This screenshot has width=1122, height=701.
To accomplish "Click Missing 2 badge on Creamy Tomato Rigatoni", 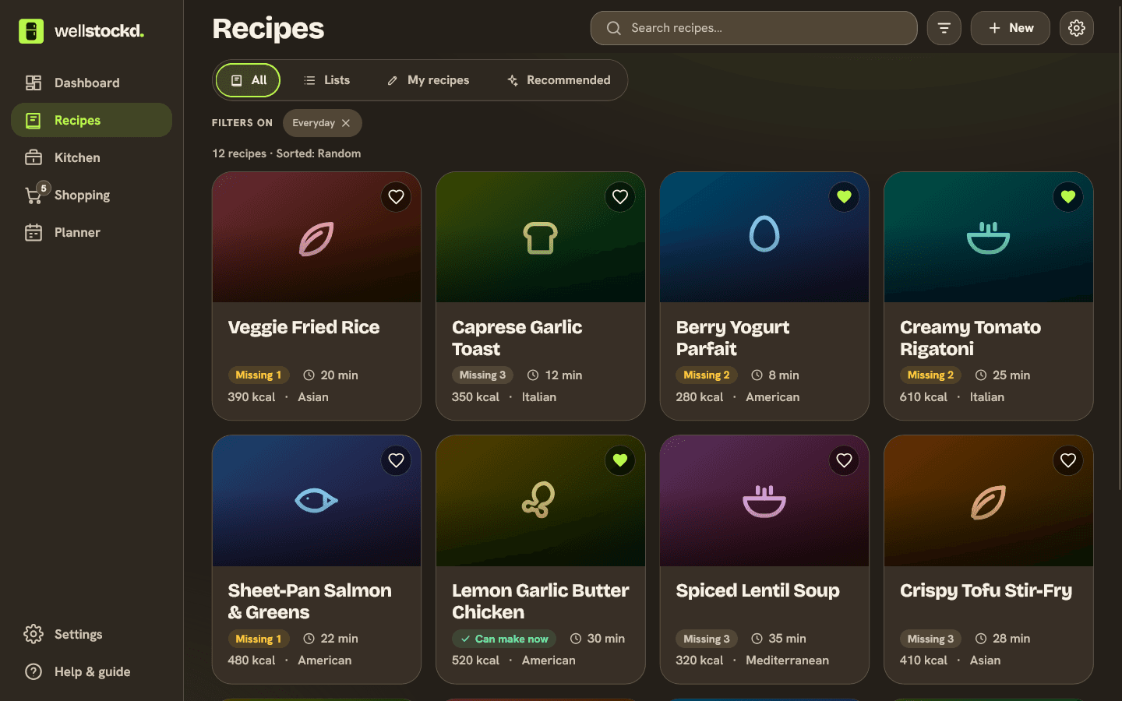I will pyautogui.click(x=930, y=375).
